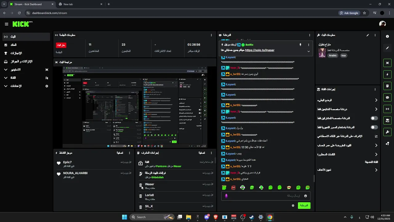
Task: Toggle the chat bubble widget in the right sidebar
Action: coord(387,97)
